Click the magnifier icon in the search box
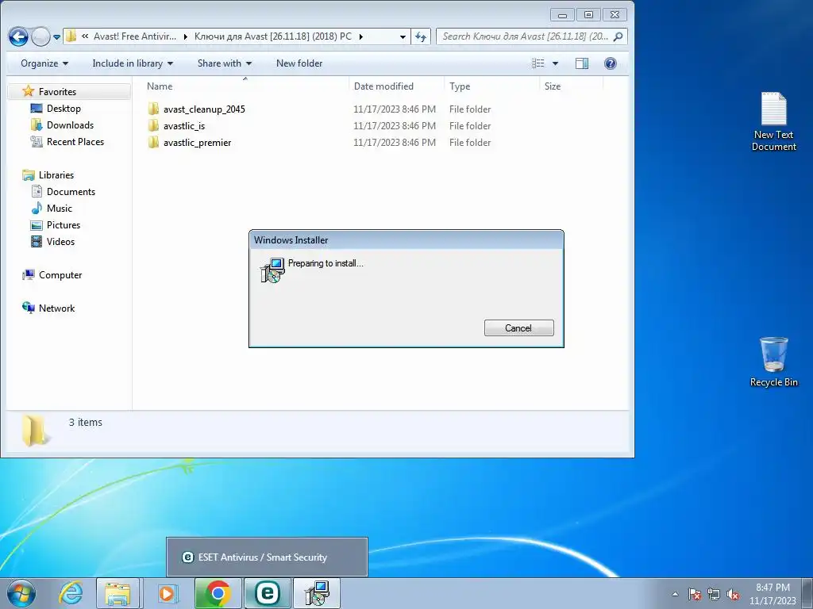The width and height of the screenshot is (813, 609). [618, 36]
